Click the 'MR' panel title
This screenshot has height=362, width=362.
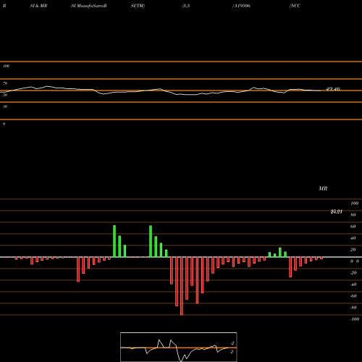click(323, 188)
